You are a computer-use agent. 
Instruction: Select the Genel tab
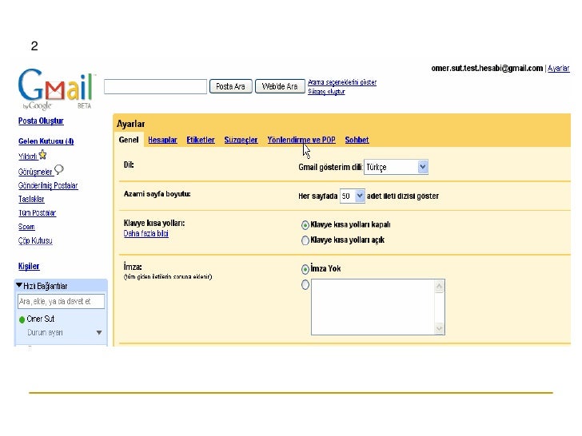[x=129, y=141]
